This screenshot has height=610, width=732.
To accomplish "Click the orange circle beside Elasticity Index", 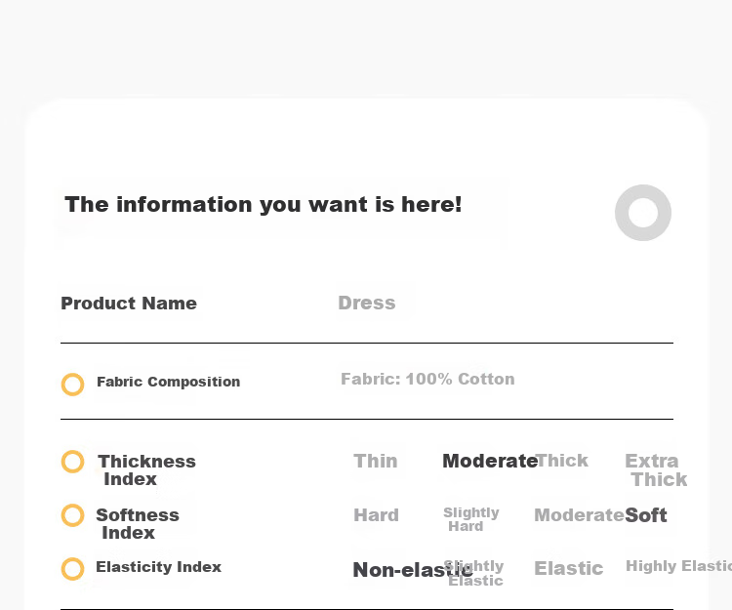I will coord(73,569).
